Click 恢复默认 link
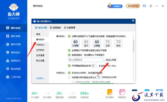Screen dimensions: 167x102 click(40, 78)
